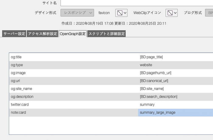Select the OpenGraph設定 tab
Image resolution: width=213 pixels, height=140 pixels.
pos(73,34)
